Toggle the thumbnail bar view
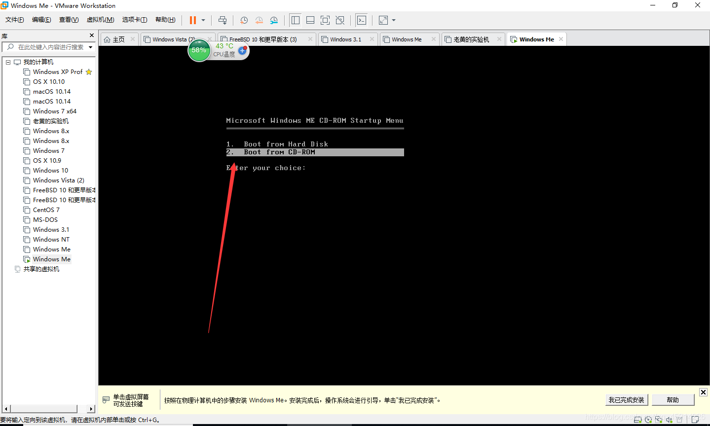This screenshot has width=710, height=426. click(x=310, y=20)
